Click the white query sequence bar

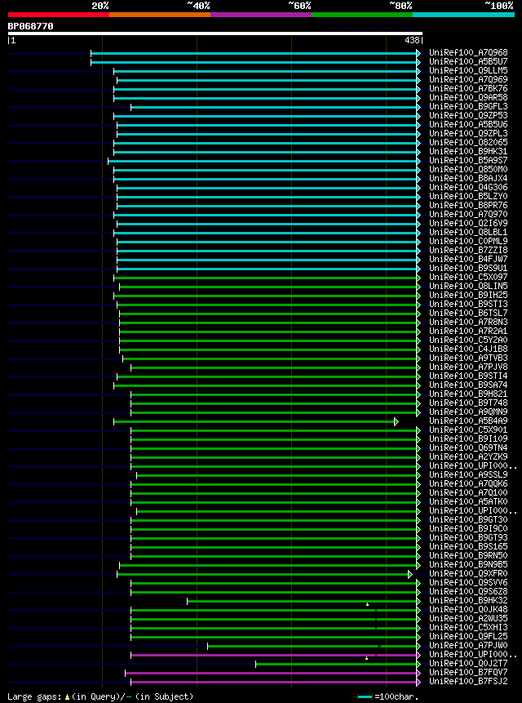(215, 33)
